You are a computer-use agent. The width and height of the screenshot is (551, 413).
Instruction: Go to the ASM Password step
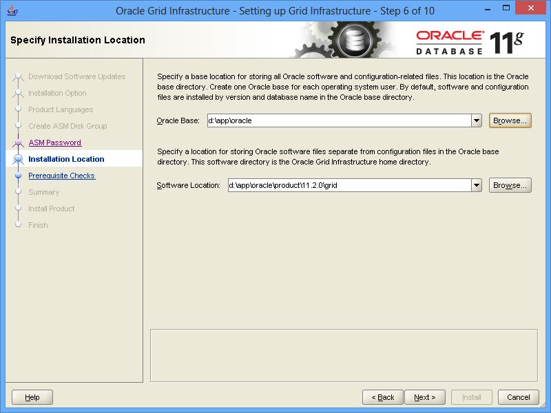(x=55, y=142)
